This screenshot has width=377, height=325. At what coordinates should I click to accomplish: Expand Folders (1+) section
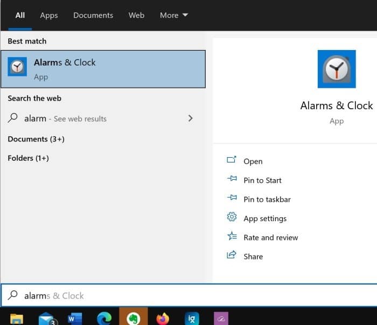[29, 158]
